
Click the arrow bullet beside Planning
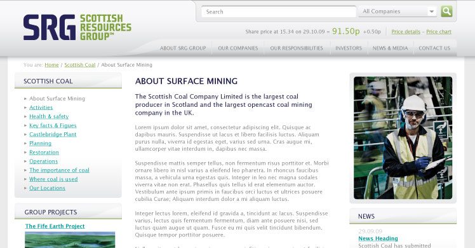[25, 144]
